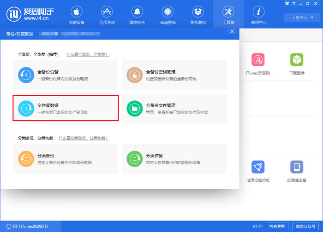Click 分类恢复 green restore icon
The height and width of the screenshot is (232, 323).
pos(135,159)
